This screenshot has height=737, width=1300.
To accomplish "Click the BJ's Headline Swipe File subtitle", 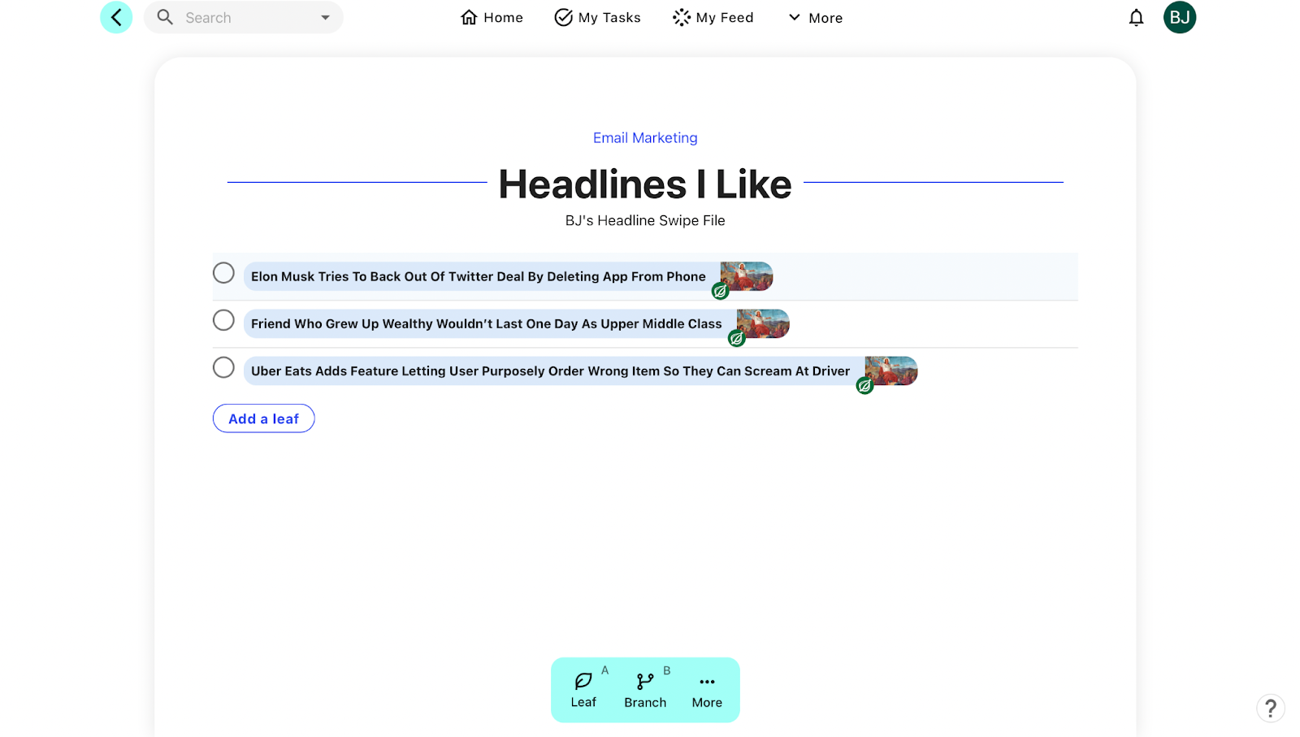I will pos(645,220).
